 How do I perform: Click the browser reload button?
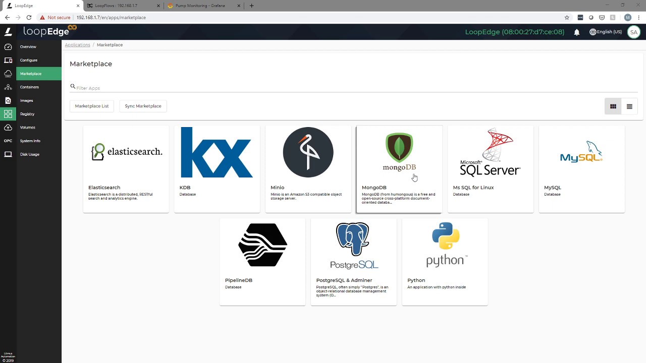click(x=29, y=17)
